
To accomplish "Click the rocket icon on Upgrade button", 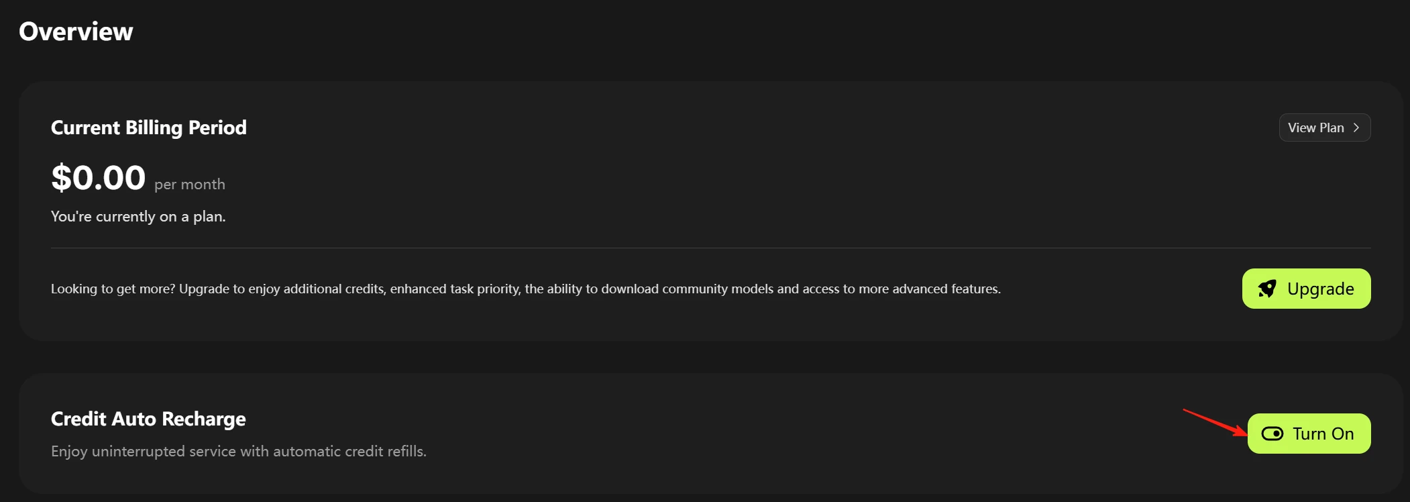I will coord(1267,289).
